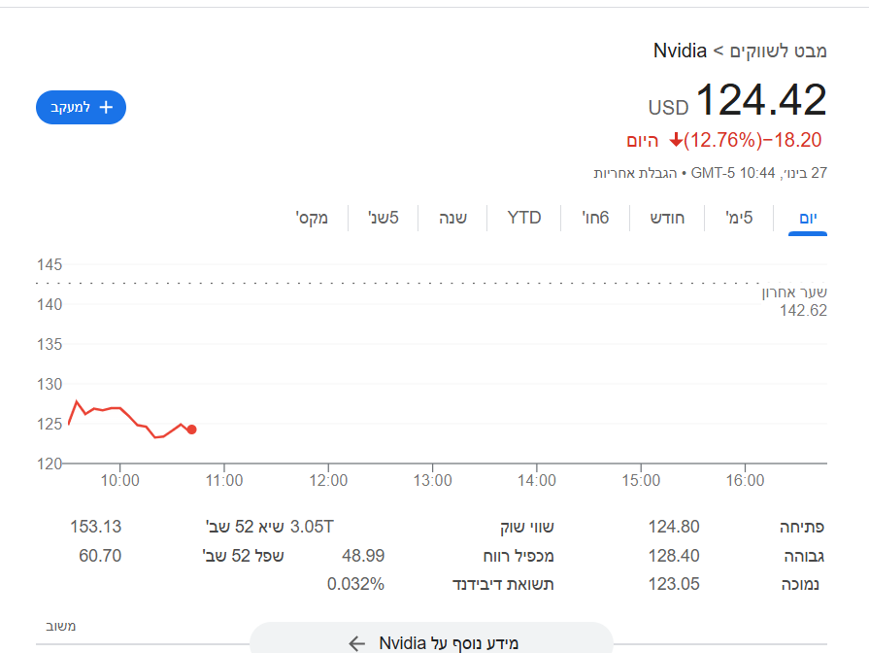Click the plus icon on follow button

[107, 107]
